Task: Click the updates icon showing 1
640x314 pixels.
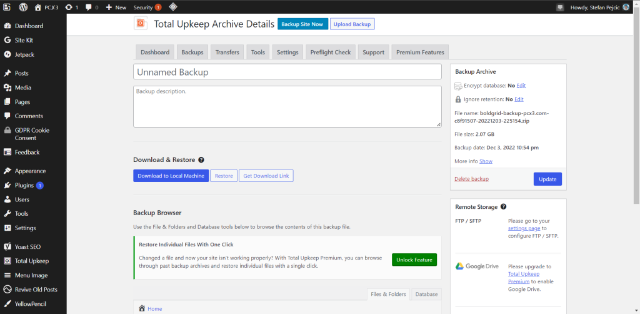Action: click(x=69, y=7)
